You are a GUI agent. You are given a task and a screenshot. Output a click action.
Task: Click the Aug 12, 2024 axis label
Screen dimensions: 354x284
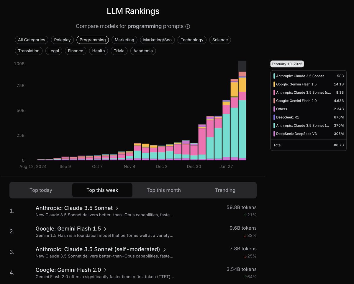click(33, 166)
